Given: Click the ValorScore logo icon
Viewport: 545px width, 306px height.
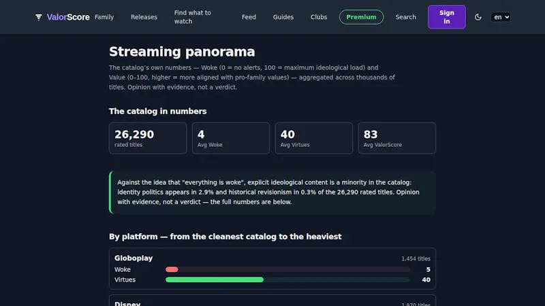Looking at the screenshot, I should click(x=39, y=17).
